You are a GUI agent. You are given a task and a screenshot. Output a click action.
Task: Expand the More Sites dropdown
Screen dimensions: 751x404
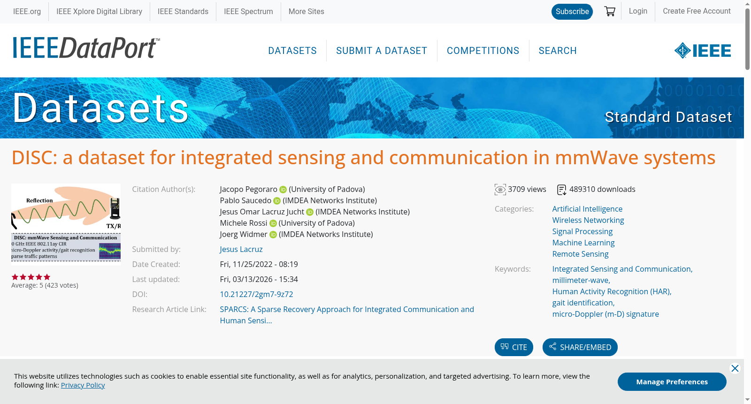tap(307, 11)
